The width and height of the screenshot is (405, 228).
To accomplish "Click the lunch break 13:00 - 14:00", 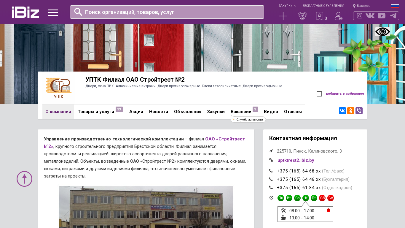I will pos(302,218).
